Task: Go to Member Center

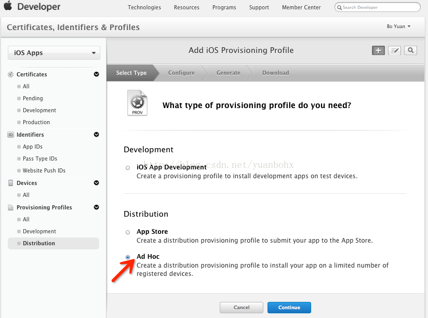Action: pos(302,7)
